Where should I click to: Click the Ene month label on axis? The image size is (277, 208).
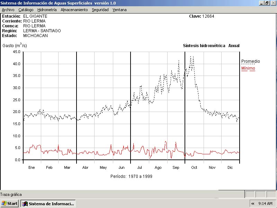pyautogui.click(x=32, y=167)
